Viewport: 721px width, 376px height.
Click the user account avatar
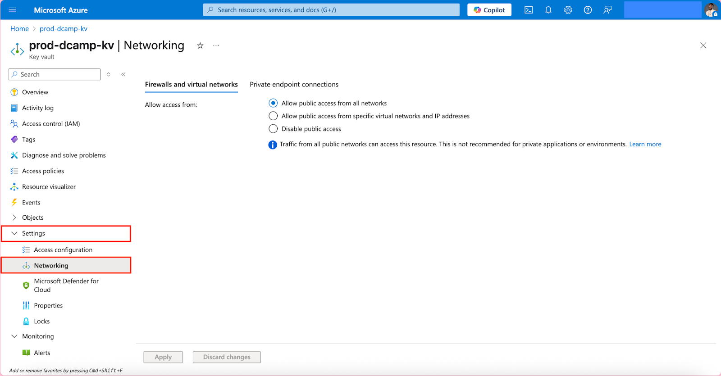712,10
